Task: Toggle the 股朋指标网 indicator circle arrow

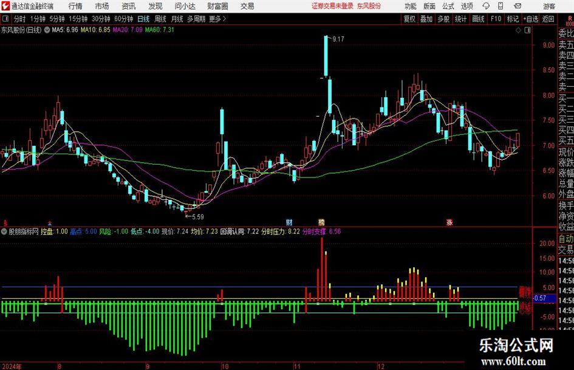Action: point(5,231)
